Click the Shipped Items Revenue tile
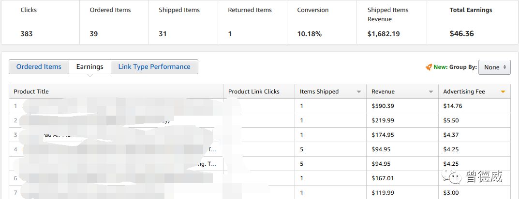The height and width of the screenshot is (199, 519). pos(392,22)
